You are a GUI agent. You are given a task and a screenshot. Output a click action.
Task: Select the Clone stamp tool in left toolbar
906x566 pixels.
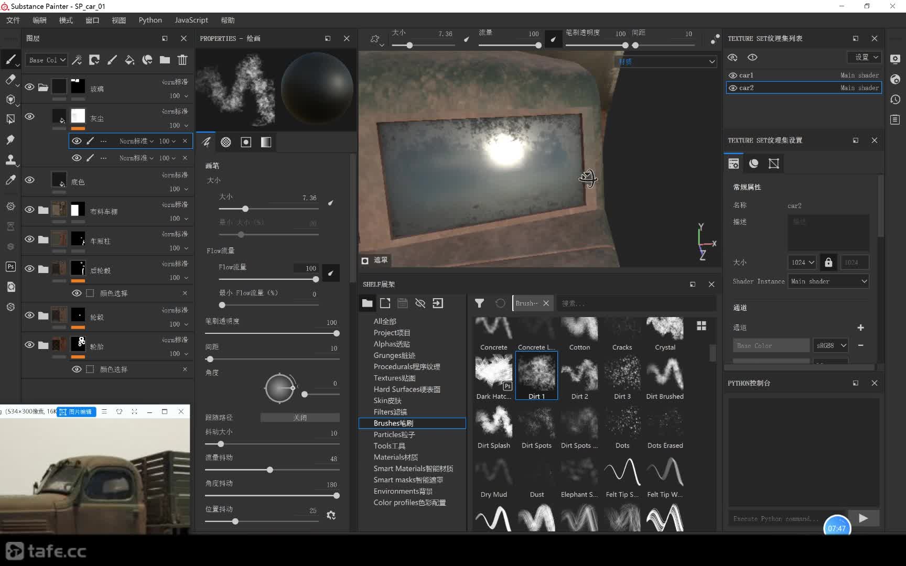click(x=10, y=159)
